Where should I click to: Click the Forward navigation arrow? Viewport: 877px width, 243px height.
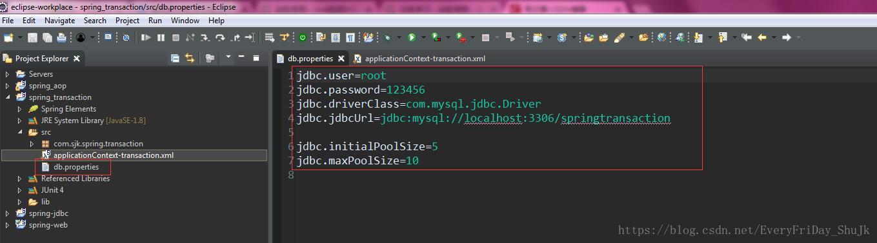(786, 37)
